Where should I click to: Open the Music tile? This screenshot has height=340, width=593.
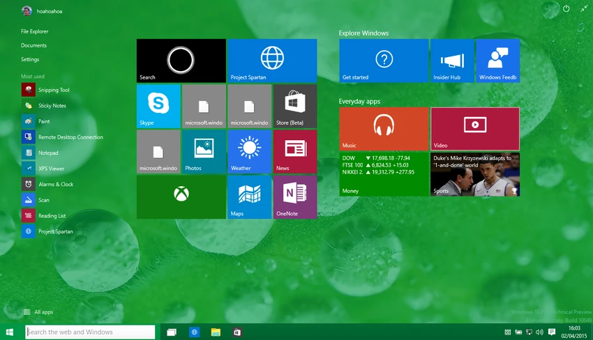coord(384,129)
